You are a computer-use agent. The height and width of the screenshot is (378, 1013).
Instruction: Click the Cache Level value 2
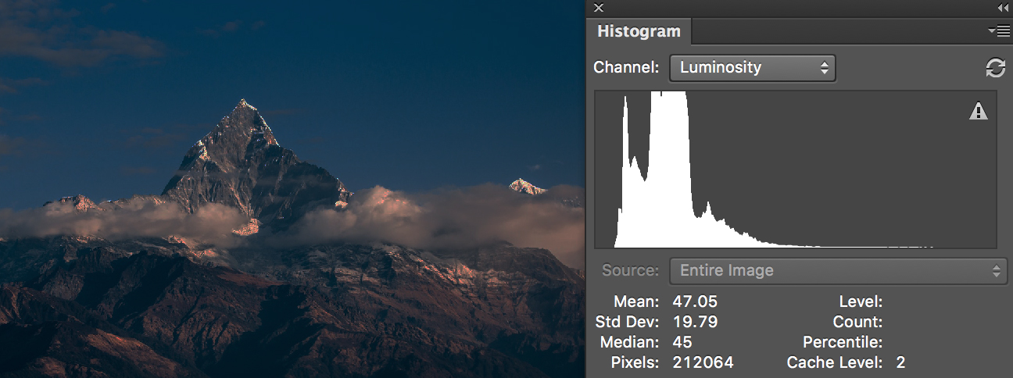900,362
